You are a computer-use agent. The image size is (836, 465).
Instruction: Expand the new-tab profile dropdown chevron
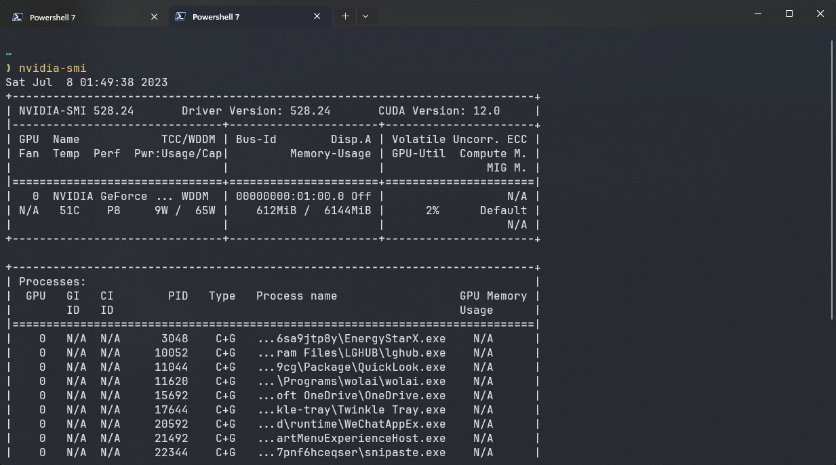365,16
